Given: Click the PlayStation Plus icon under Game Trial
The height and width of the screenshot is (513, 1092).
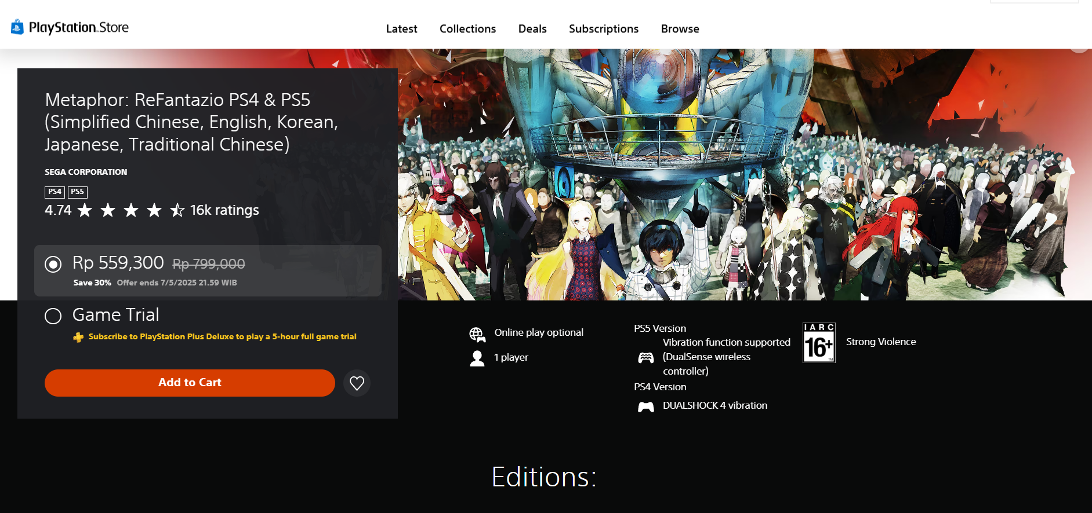Looking at the screenshot, I should click(x=78, y=337).
